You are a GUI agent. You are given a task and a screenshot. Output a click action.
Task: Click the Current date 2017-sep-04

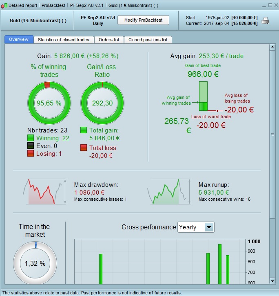click(x=217, y=23)
